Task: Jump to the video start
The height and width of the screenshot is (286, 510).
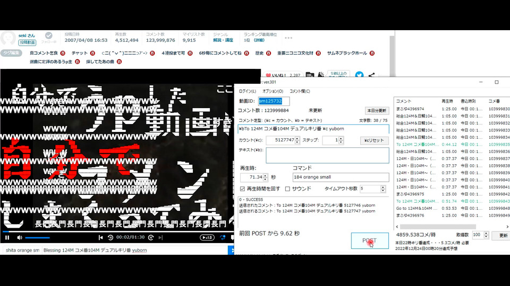Action: pyautogui.click(x=100, y=238)
